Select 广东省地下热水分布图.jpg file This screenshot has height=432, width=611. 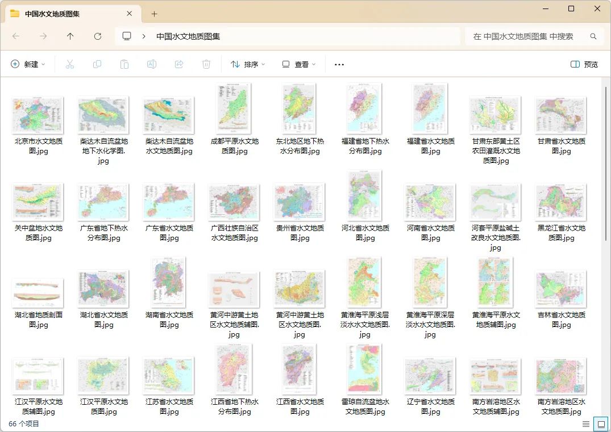pos(103,212)
